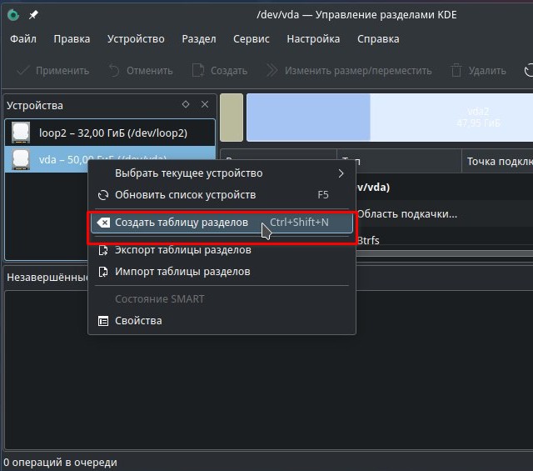The image size is (533, 471).
Task: Open Properties (Свойства) from context menu
Action: click(x=138, y=321)
